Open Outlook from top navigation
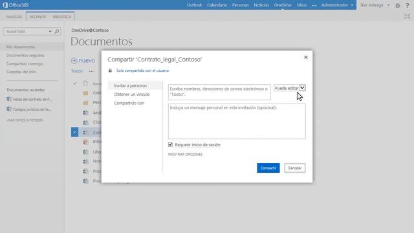The width and height of the screenshot is (414, 233). pos(194,5)
